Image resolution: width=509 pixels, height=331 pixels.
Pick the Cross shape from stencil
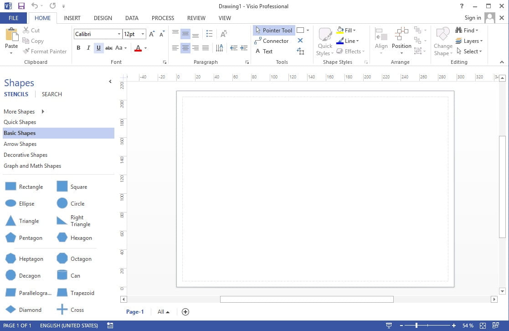tap(70, 310)
